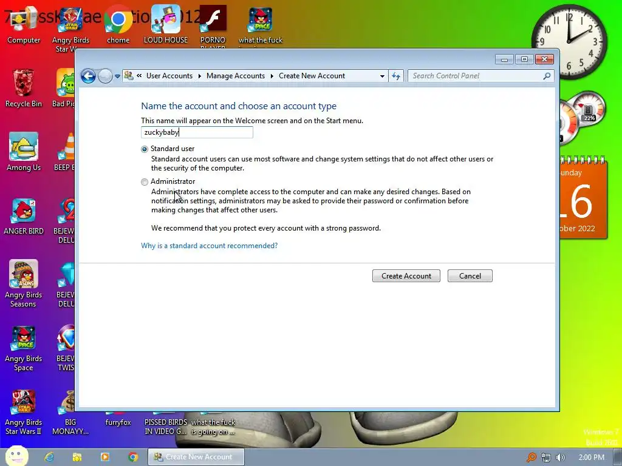Click the account name input field
Screen dimensions: 622x466
tap(197, 132)
